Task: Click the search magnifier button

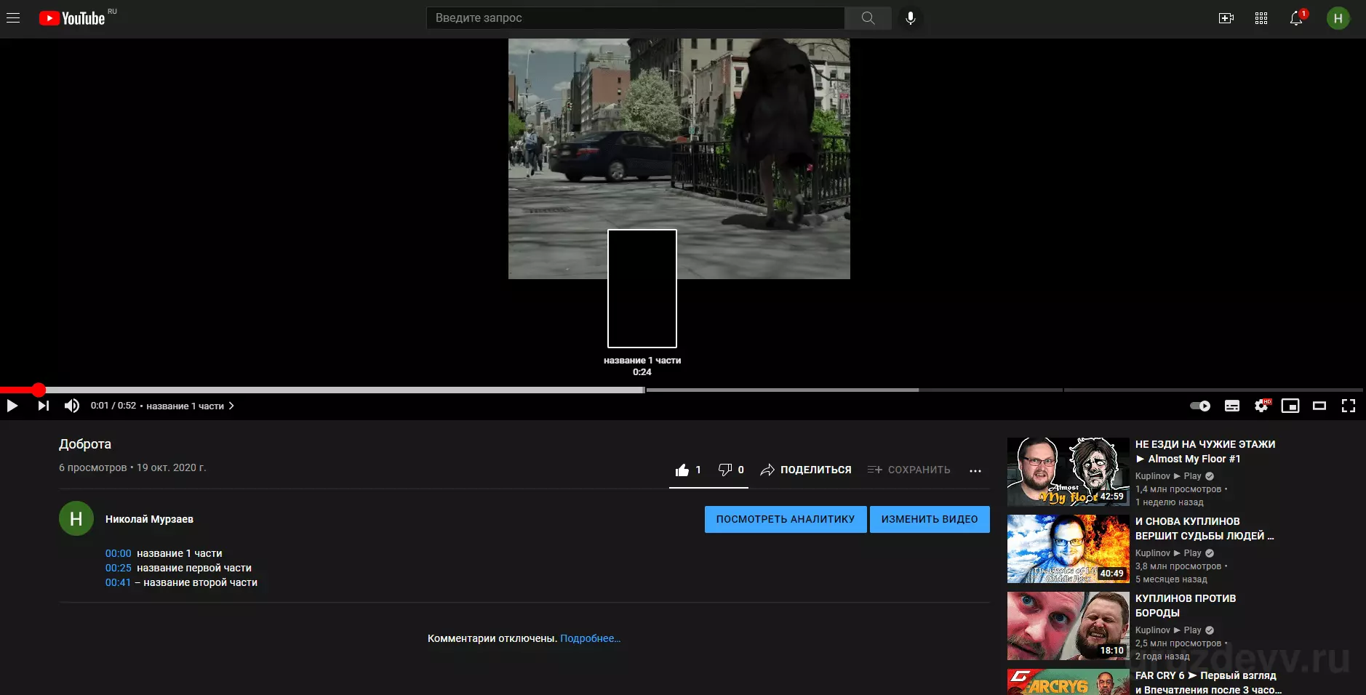Action: 868,18
